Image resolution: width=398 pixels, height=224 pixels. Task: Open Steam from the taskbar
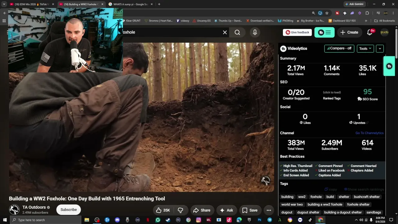click(168, 220)
